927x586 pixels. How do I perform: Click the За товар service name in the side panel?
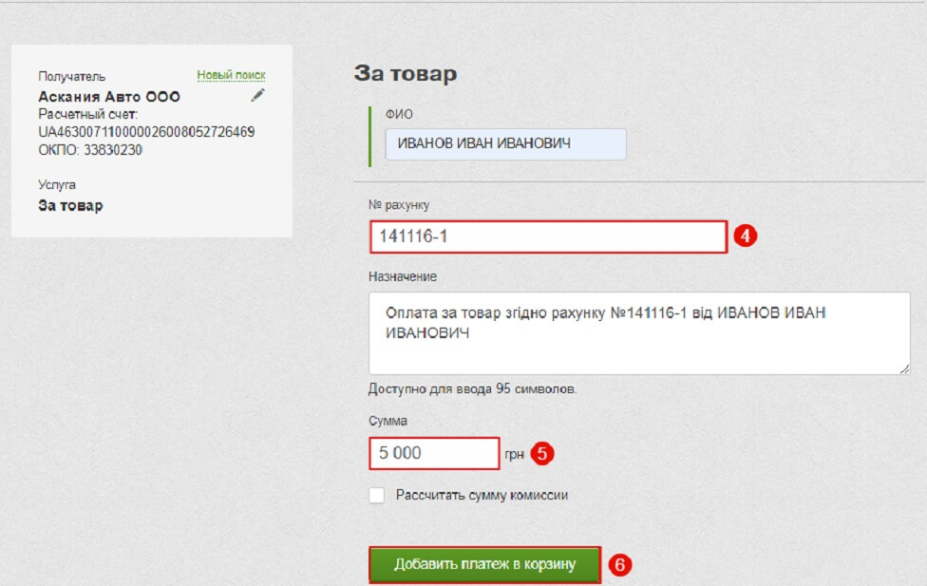pyautogui.click(x=70, y=205)
